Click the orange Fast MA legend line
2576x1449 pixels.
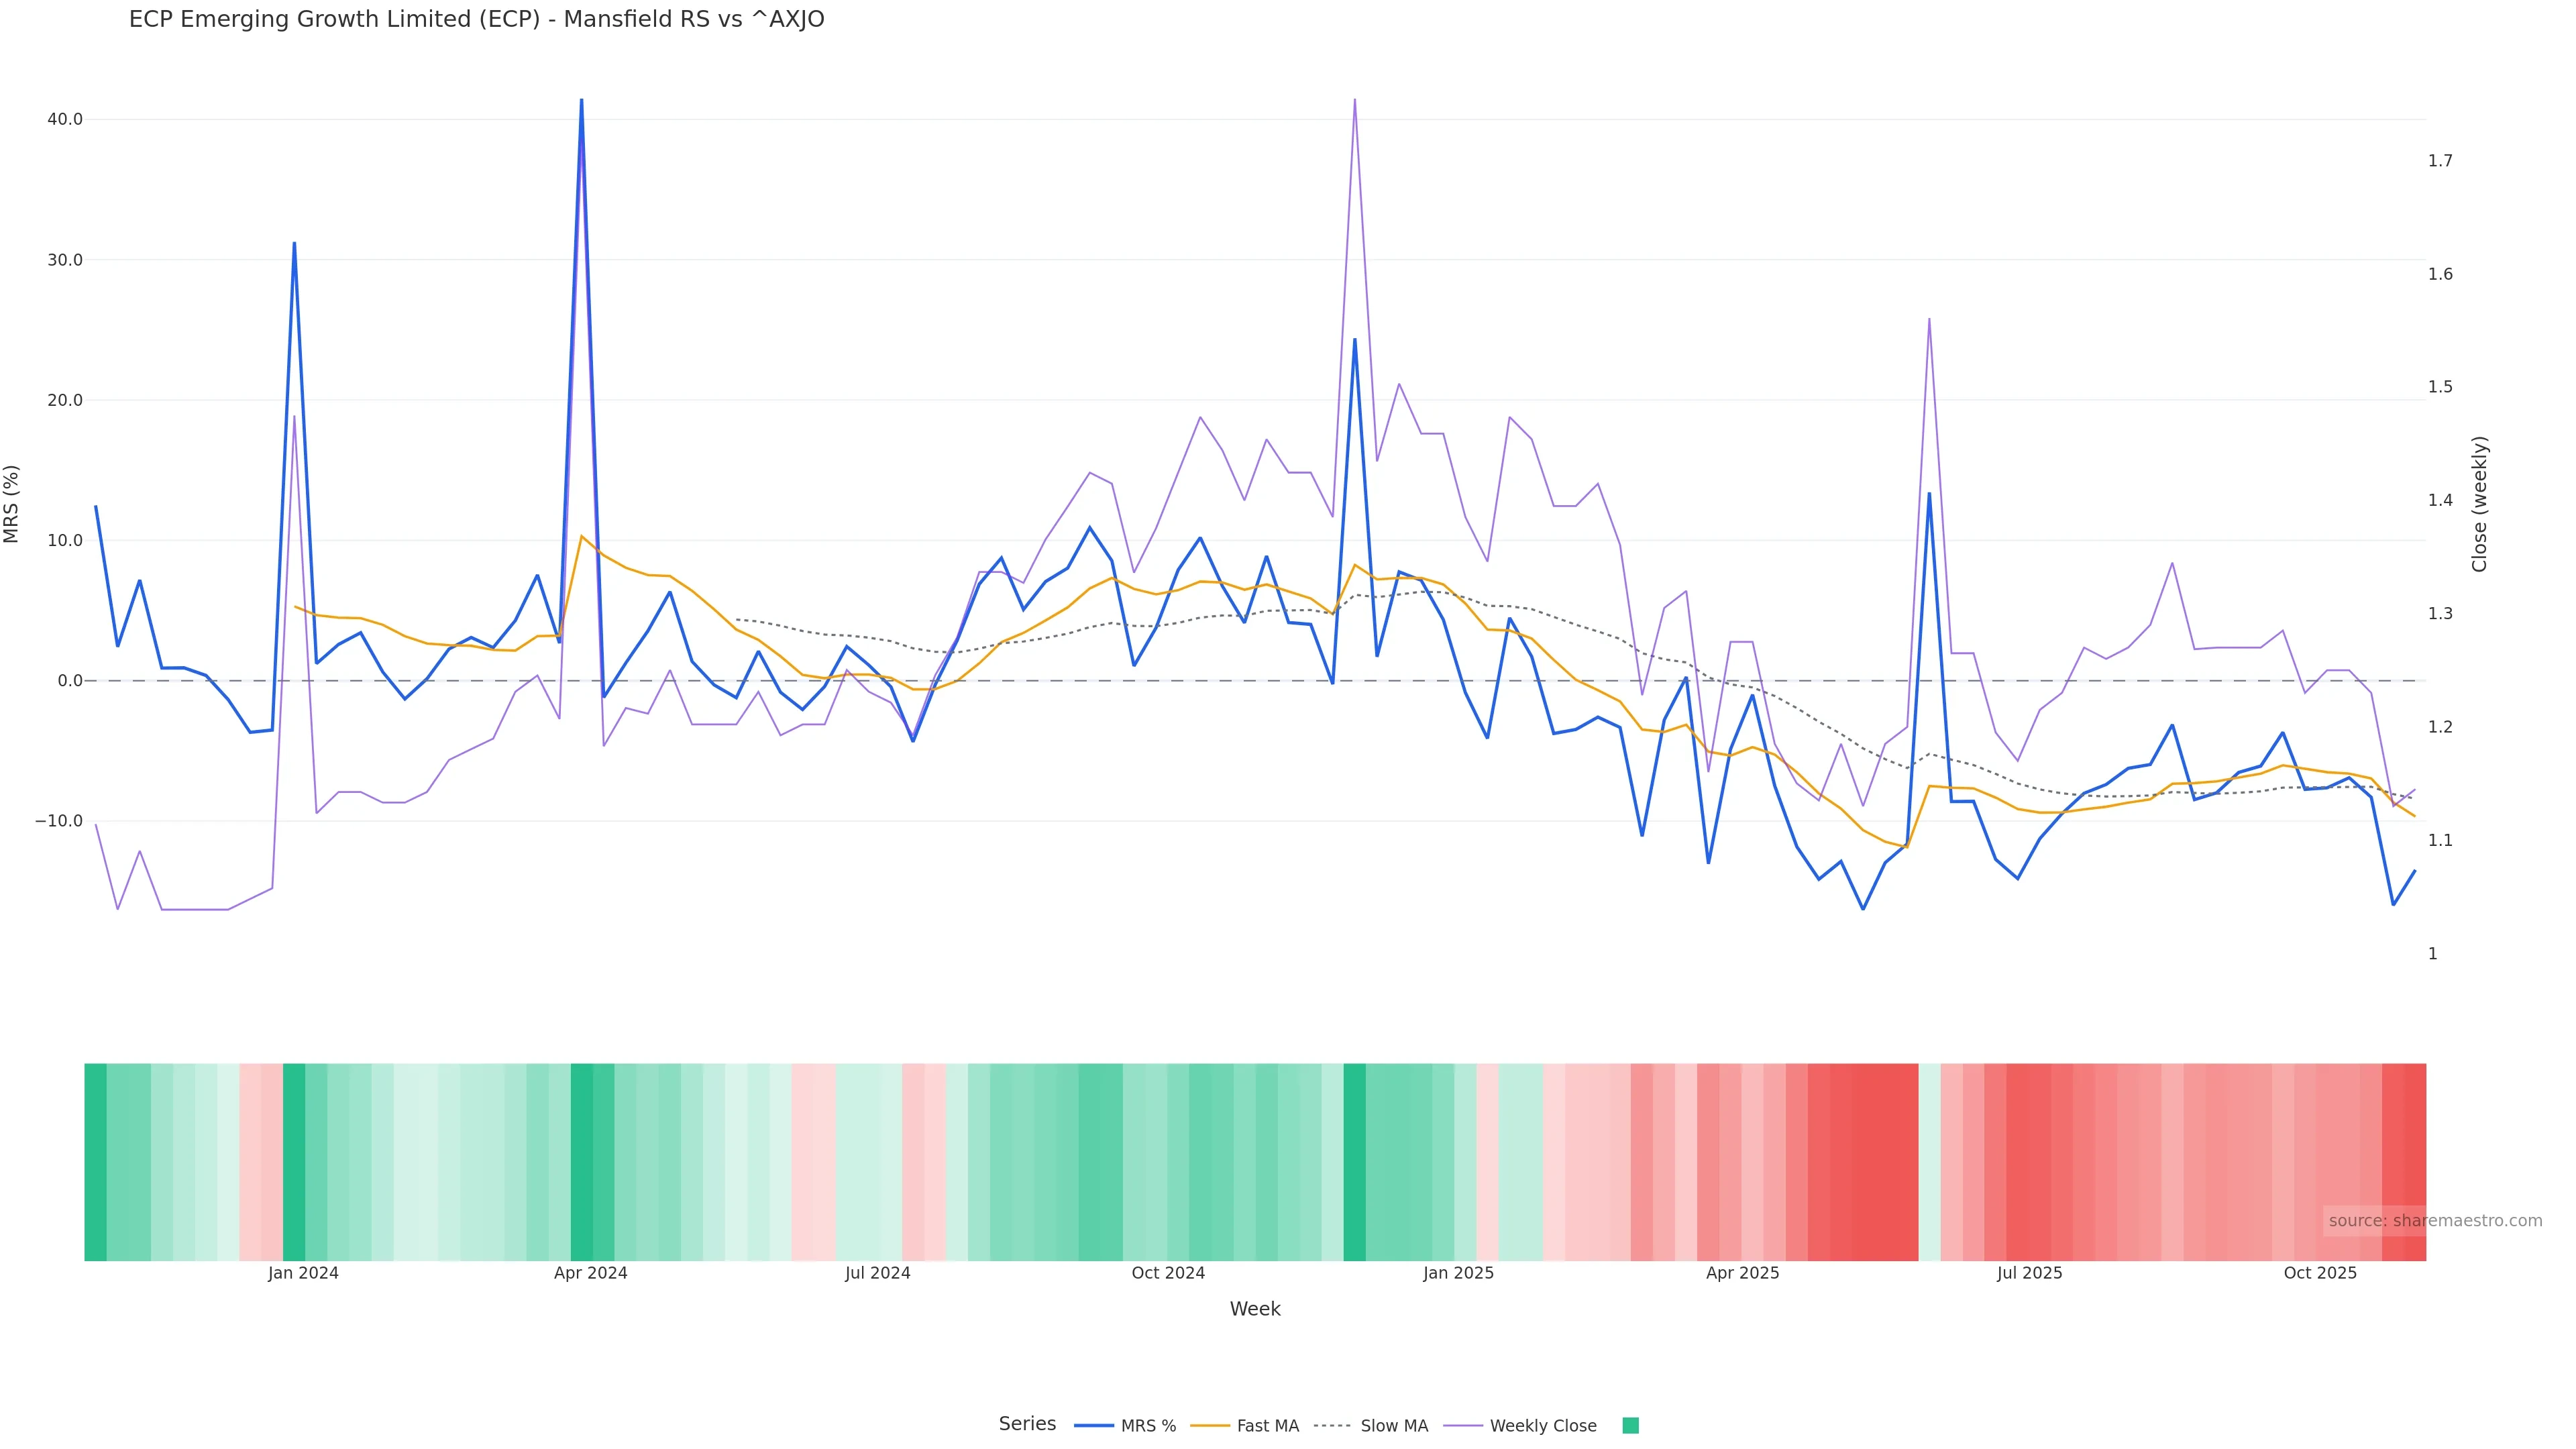tap(1210, 1426)
